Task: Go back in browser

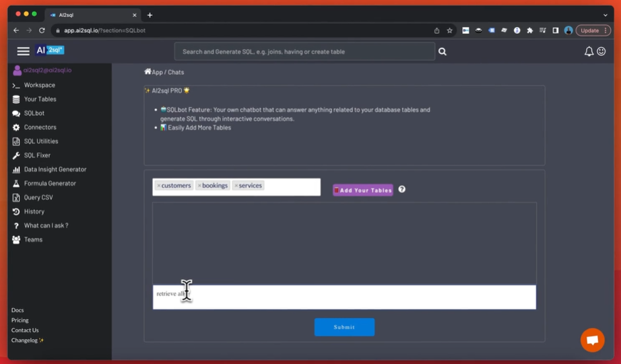Action: click(16, 30)
